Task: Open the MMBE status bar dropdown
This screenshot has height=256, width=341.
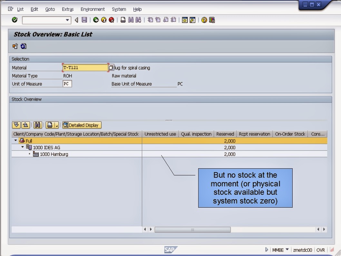Action: (x=287, y=250)
